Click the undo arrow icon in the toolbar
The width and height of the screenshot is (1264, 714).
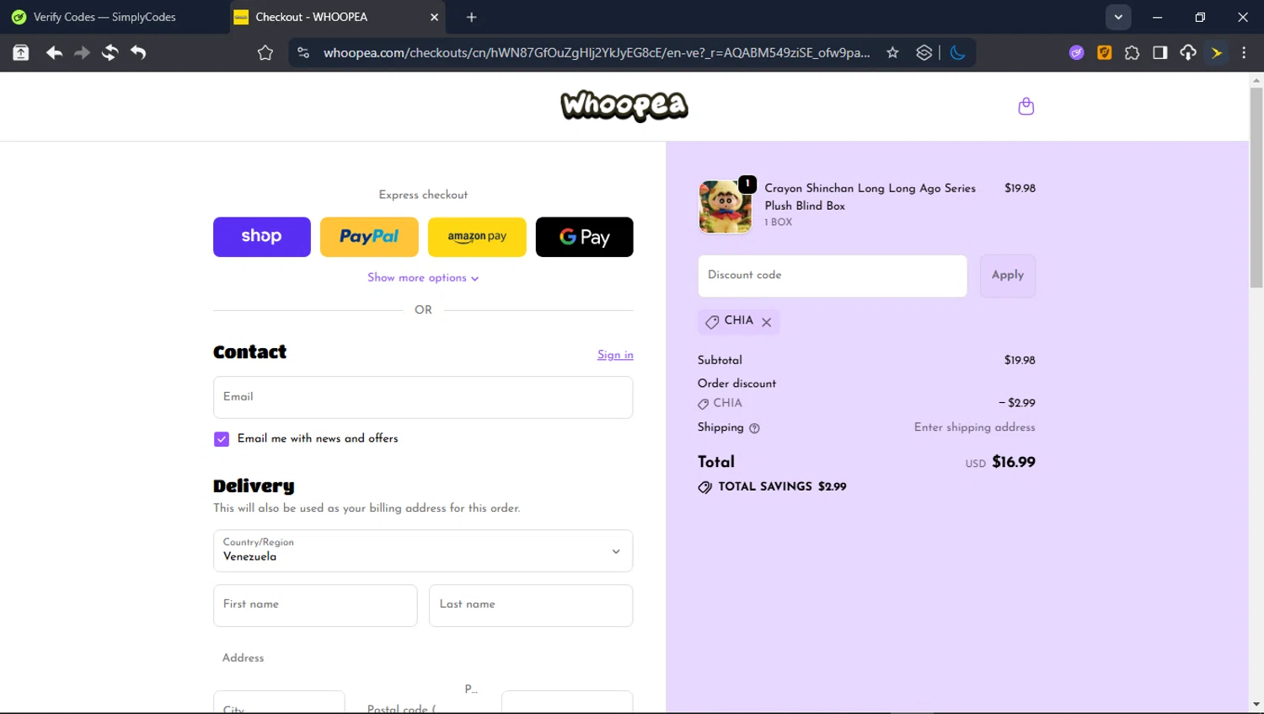click(x=138, y=52)
